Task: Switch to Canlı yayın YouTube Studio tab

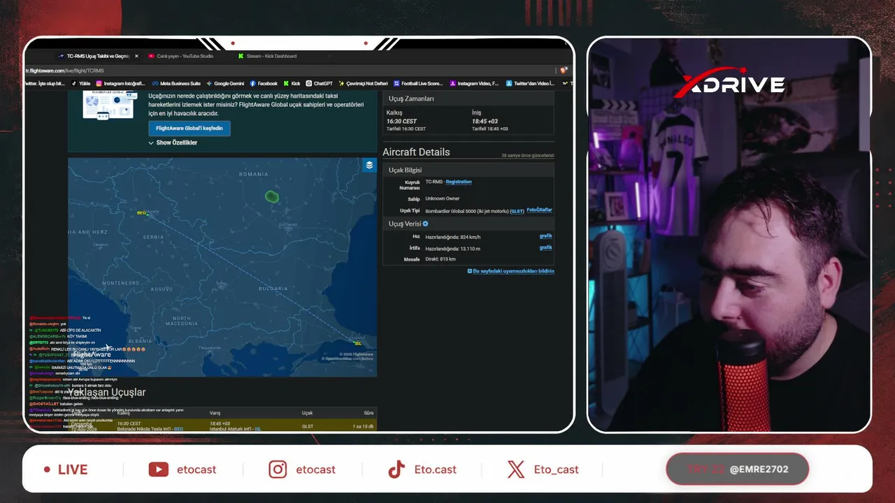Action: pyautogui.click(x=185, y=56)
